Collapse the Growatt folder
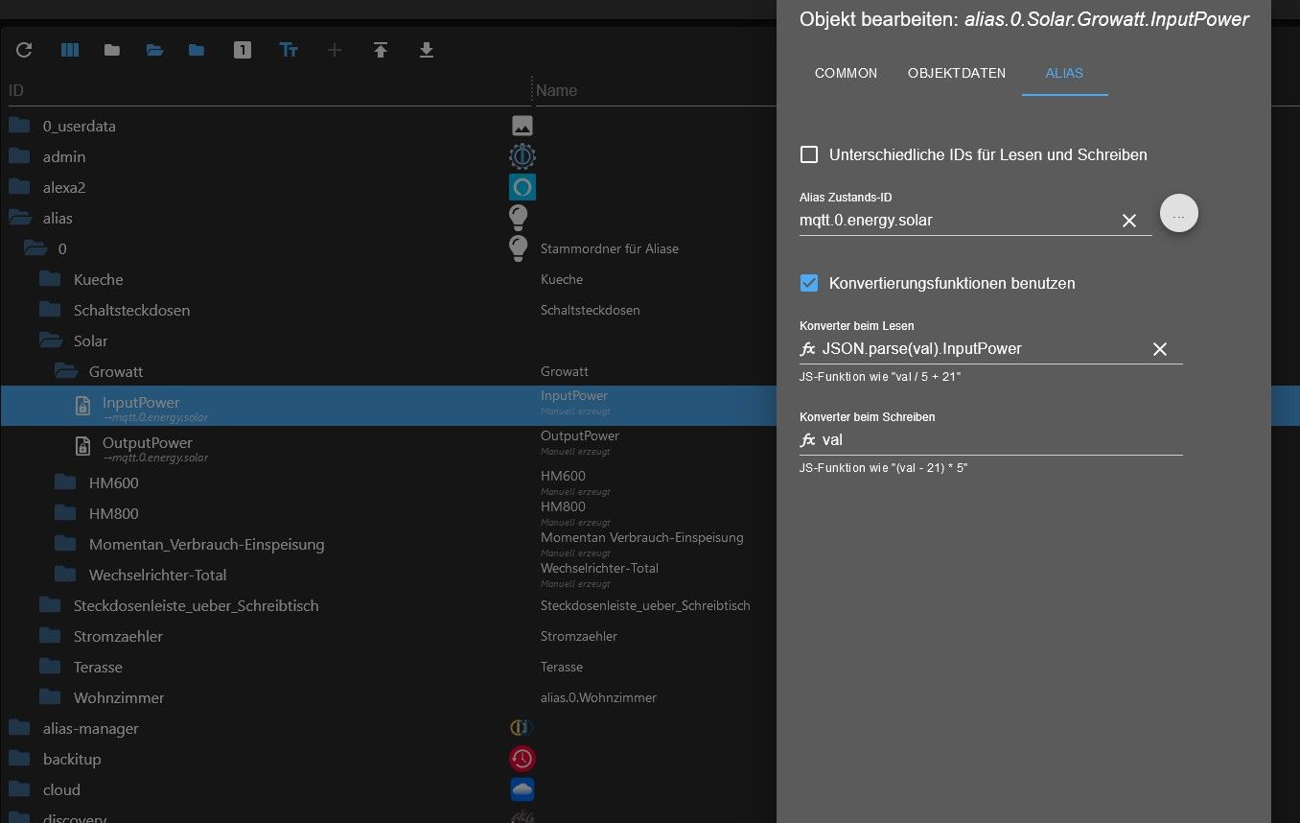The height and width of the screenshot is (823, 1300). pyautogui.click(x=65, y=371)
